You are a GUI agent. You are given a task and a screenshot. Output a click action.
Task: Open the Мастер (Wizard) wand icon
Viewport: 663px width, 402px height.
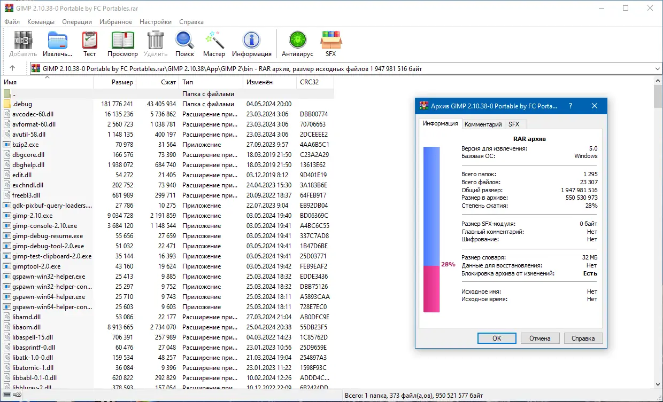tap(214, 40)
